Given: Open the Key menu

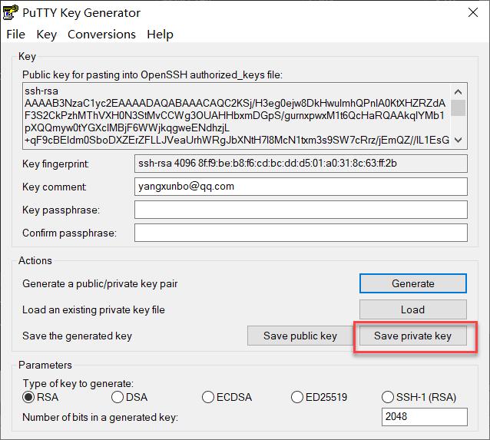Looking at the screenshot, I should coord(47,35).
